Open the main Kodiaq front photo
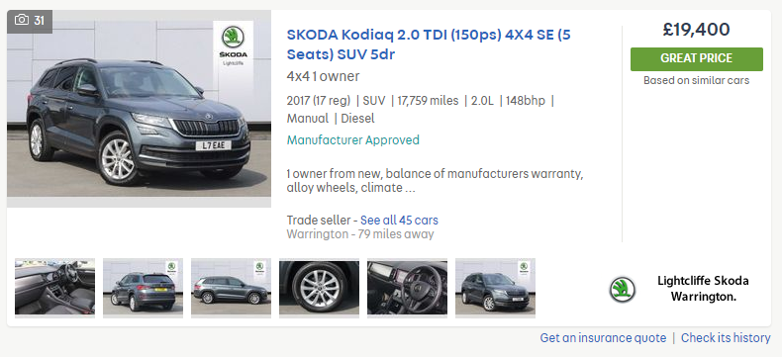 tap(140, 109)
